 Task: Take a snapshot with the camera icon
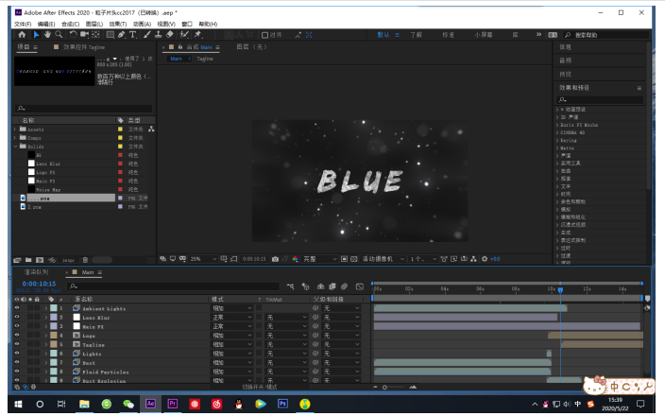pyautogui.click(x=275, y=259)
